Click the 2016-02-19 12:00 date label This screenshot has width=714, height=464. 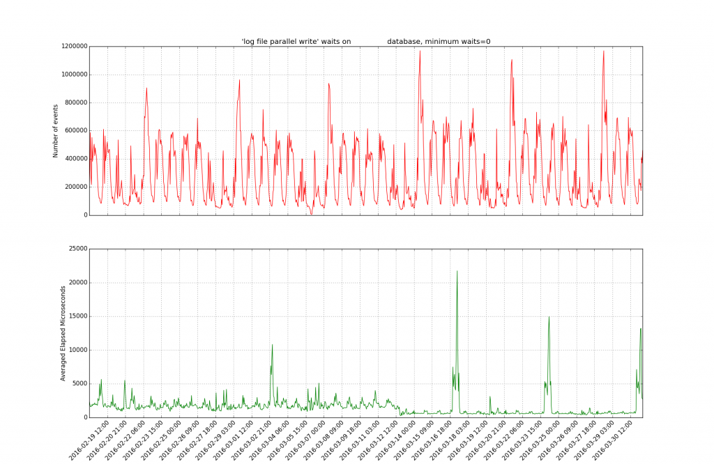pos(91,438)
